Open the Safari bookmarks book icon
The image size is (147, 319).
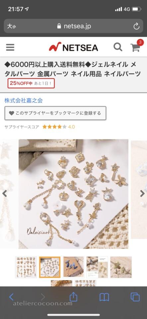(104, 297)
